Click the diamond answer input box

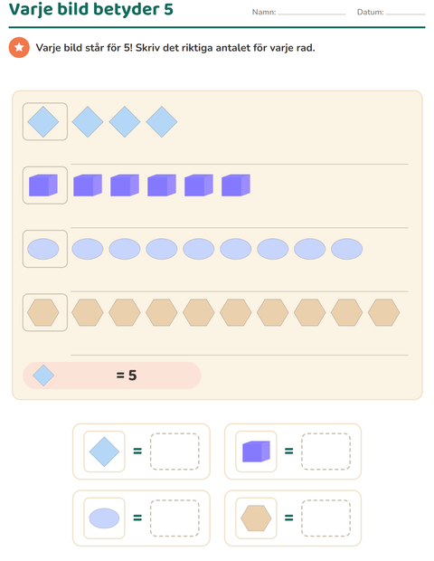pyautogui.click(x=175, y=452)
